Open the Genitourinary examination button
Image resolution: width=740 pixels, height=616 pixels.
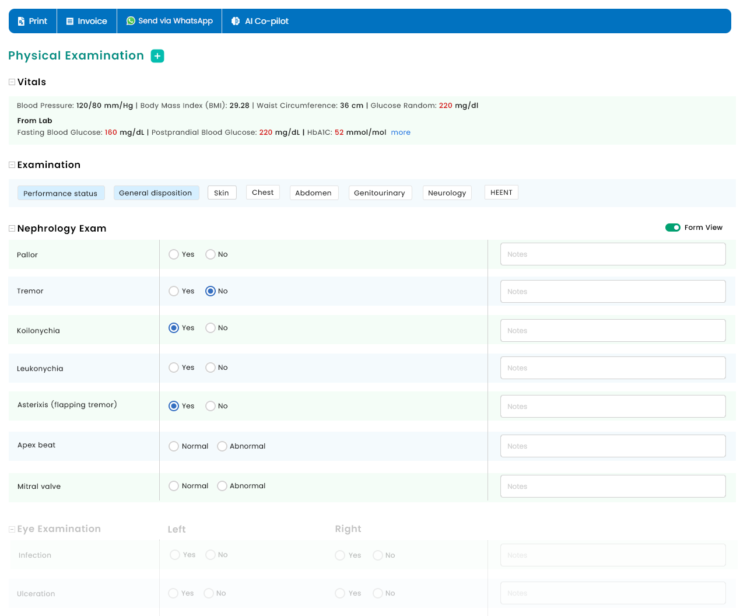click(x=380, y=193)
